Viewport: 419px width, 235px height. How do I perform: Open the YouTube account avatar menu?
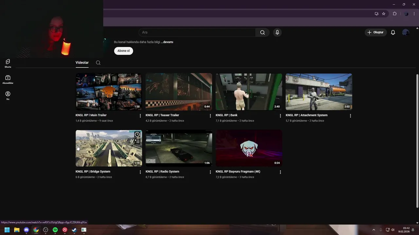click(406, 32)
